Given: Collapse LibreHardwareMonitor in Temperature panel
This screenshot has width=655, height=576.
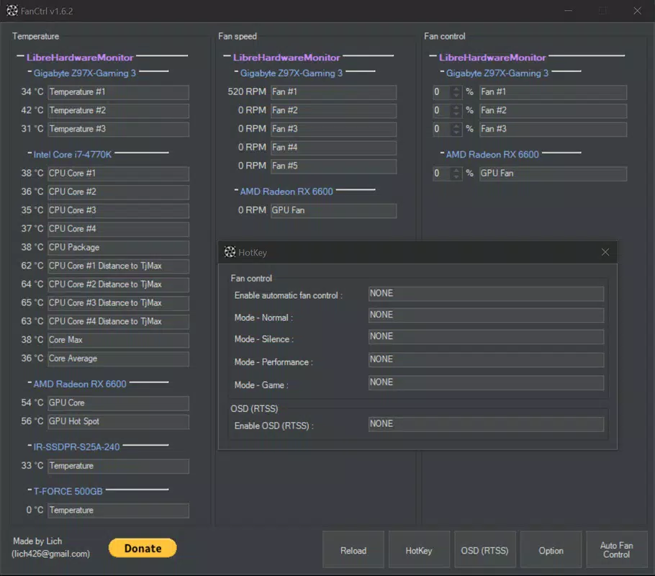Looking at the screenshot, I should pyautogui.click(x=20, y=56).
